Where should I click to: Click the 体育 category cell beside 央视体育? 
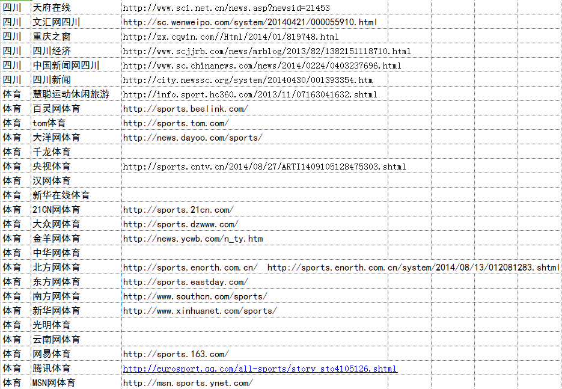(16, 166)
